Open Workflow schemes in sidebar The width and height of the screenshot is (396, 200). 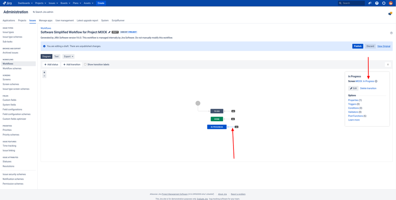12,68
